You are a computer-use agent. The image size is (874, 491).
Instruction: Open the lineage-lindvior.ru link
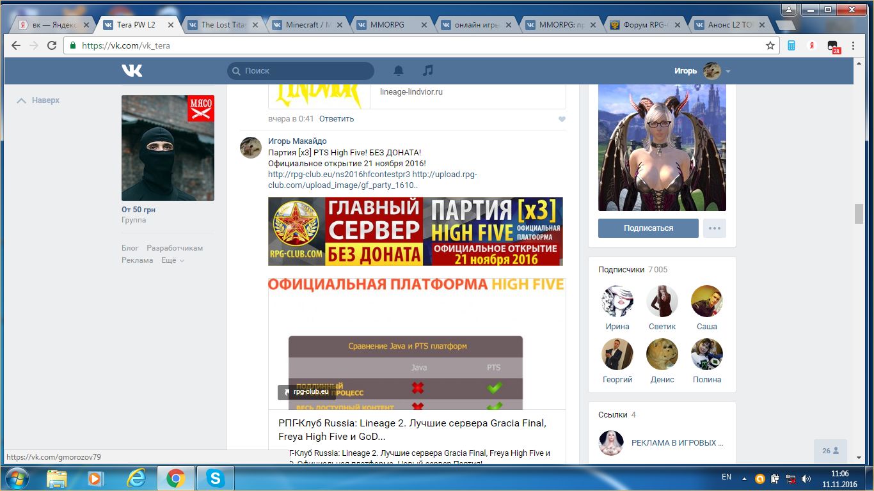tap(411, 92)
